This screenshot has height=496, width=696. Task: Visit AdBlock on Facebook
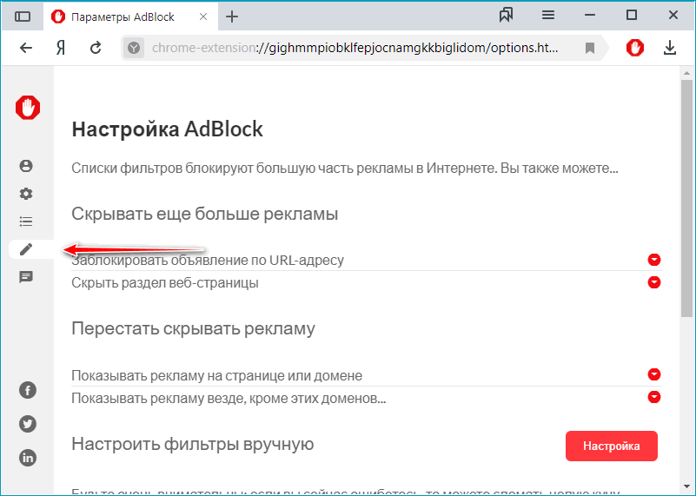[x=28, y=390]
